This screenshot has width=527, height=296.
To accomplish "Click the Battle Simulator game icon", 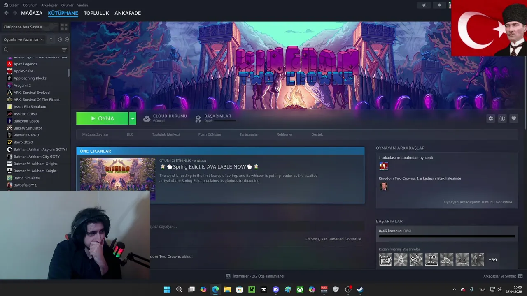I will pos(9,178).
